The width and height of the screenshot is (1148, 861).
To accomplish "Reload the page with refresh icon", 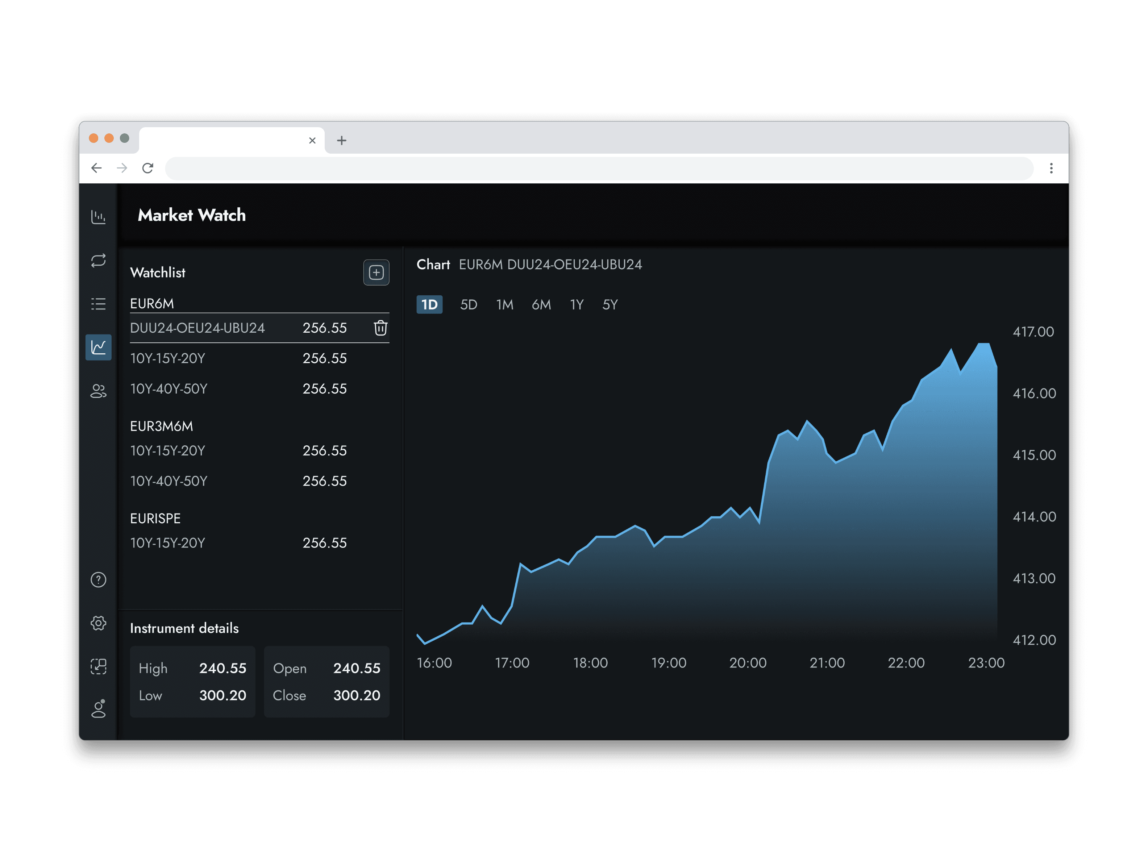I will coord(148,168).
